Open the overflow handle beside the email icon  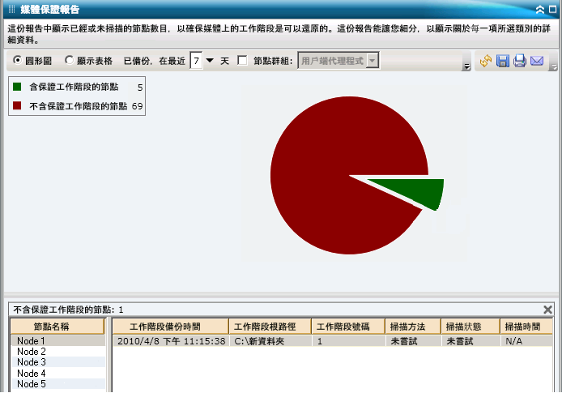tap(554, 66)
